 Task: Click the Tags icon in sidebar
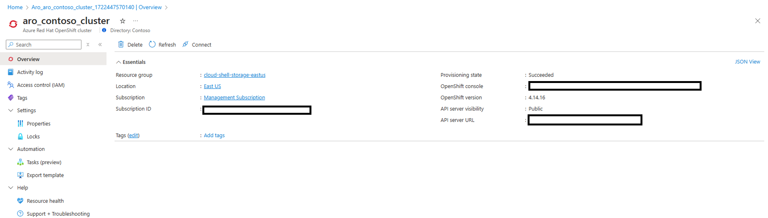[11, 98]
